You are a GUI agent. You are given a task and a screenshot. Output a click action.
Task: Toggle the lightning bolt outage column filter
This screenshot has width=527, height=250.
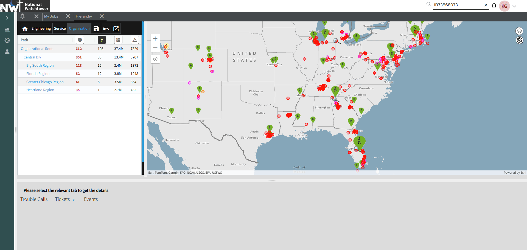point(102,40)
